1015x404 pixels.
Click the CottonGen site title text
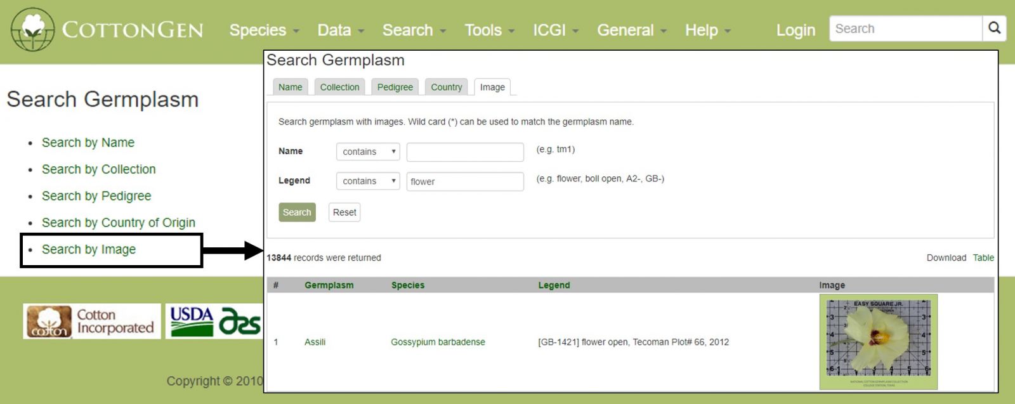133,30
